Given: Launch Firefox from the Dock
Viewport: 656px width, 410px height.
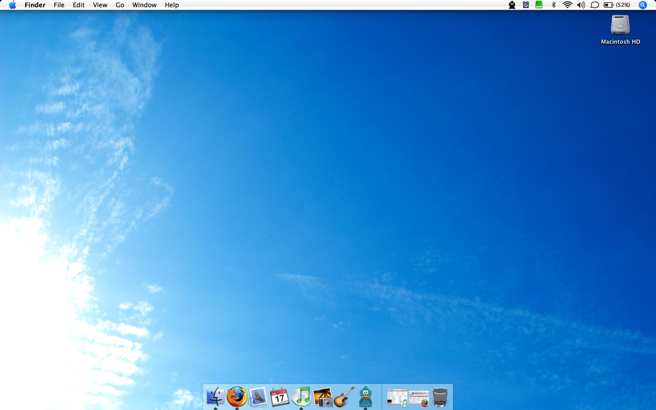Looking at the screenshot, I should click(x=237, y=397).
